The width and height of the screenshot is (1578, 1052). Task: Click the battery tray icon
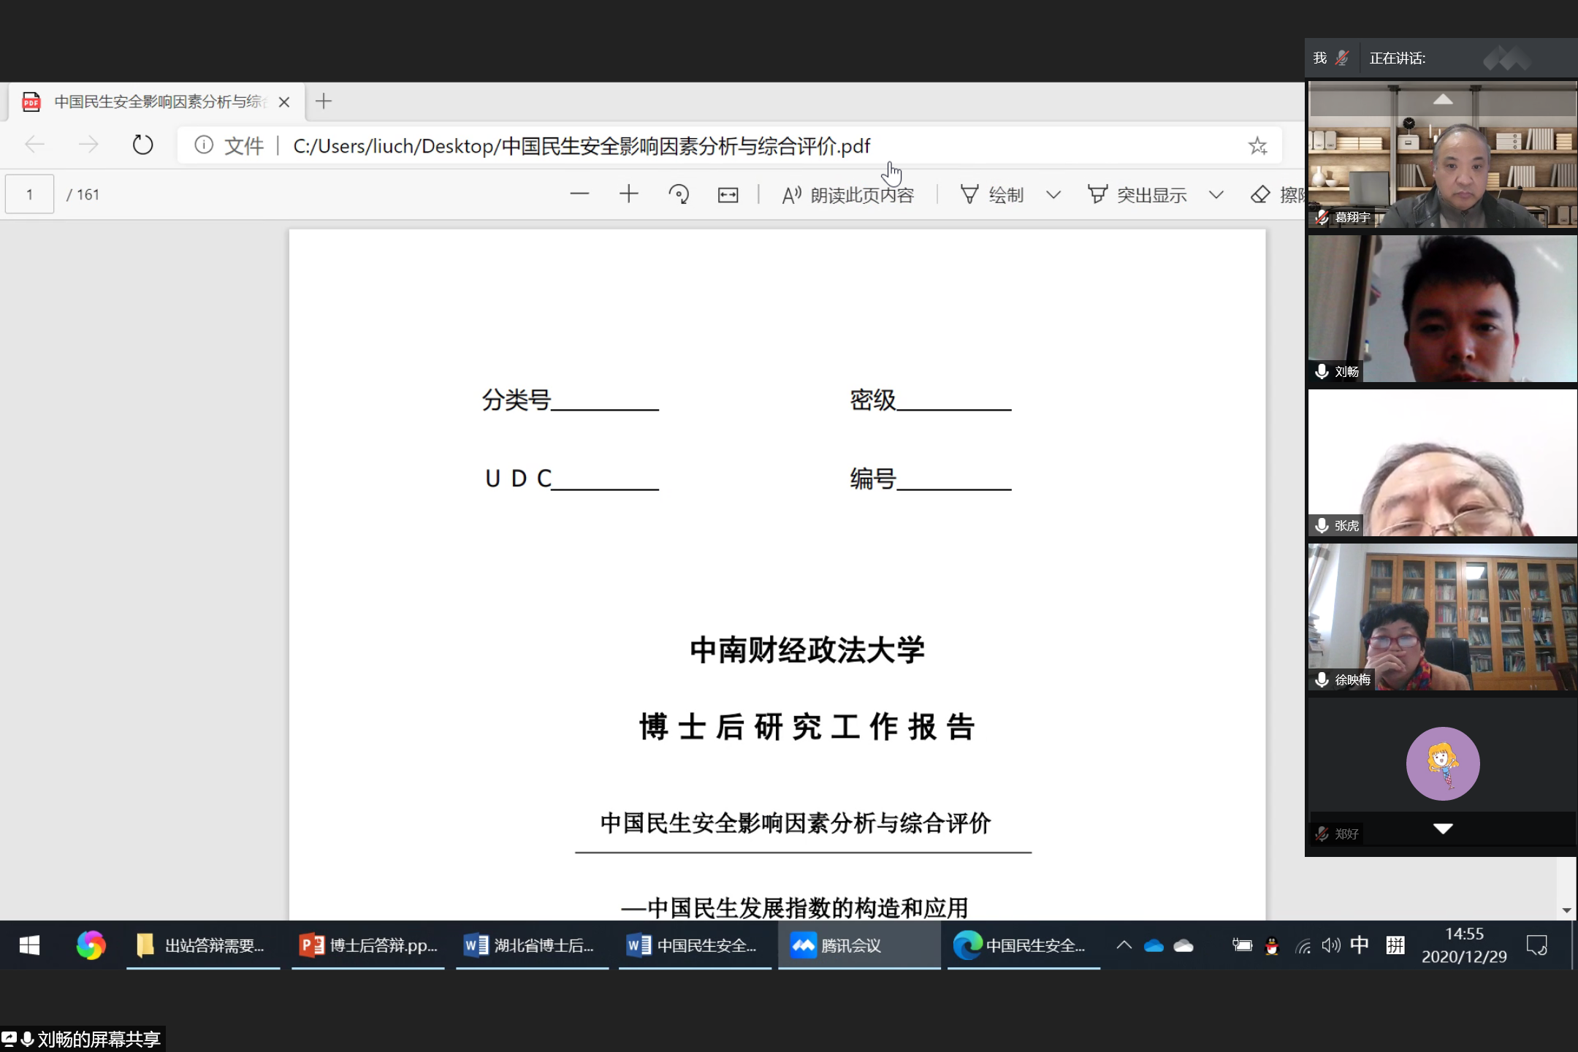click(x=1242, y=945)
